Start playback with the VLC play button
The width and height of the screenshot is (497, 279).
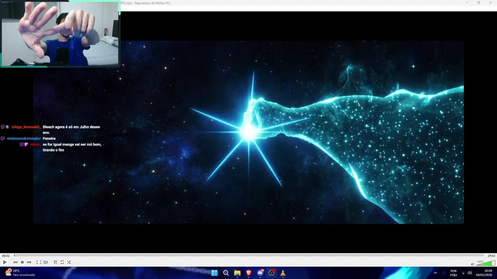pos(5,262)
